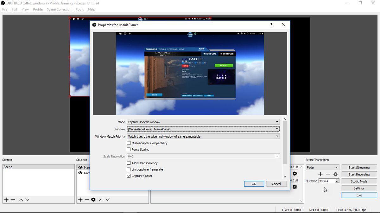
Task: Move selected source down with the arrow icon
Action: point(108,199)
